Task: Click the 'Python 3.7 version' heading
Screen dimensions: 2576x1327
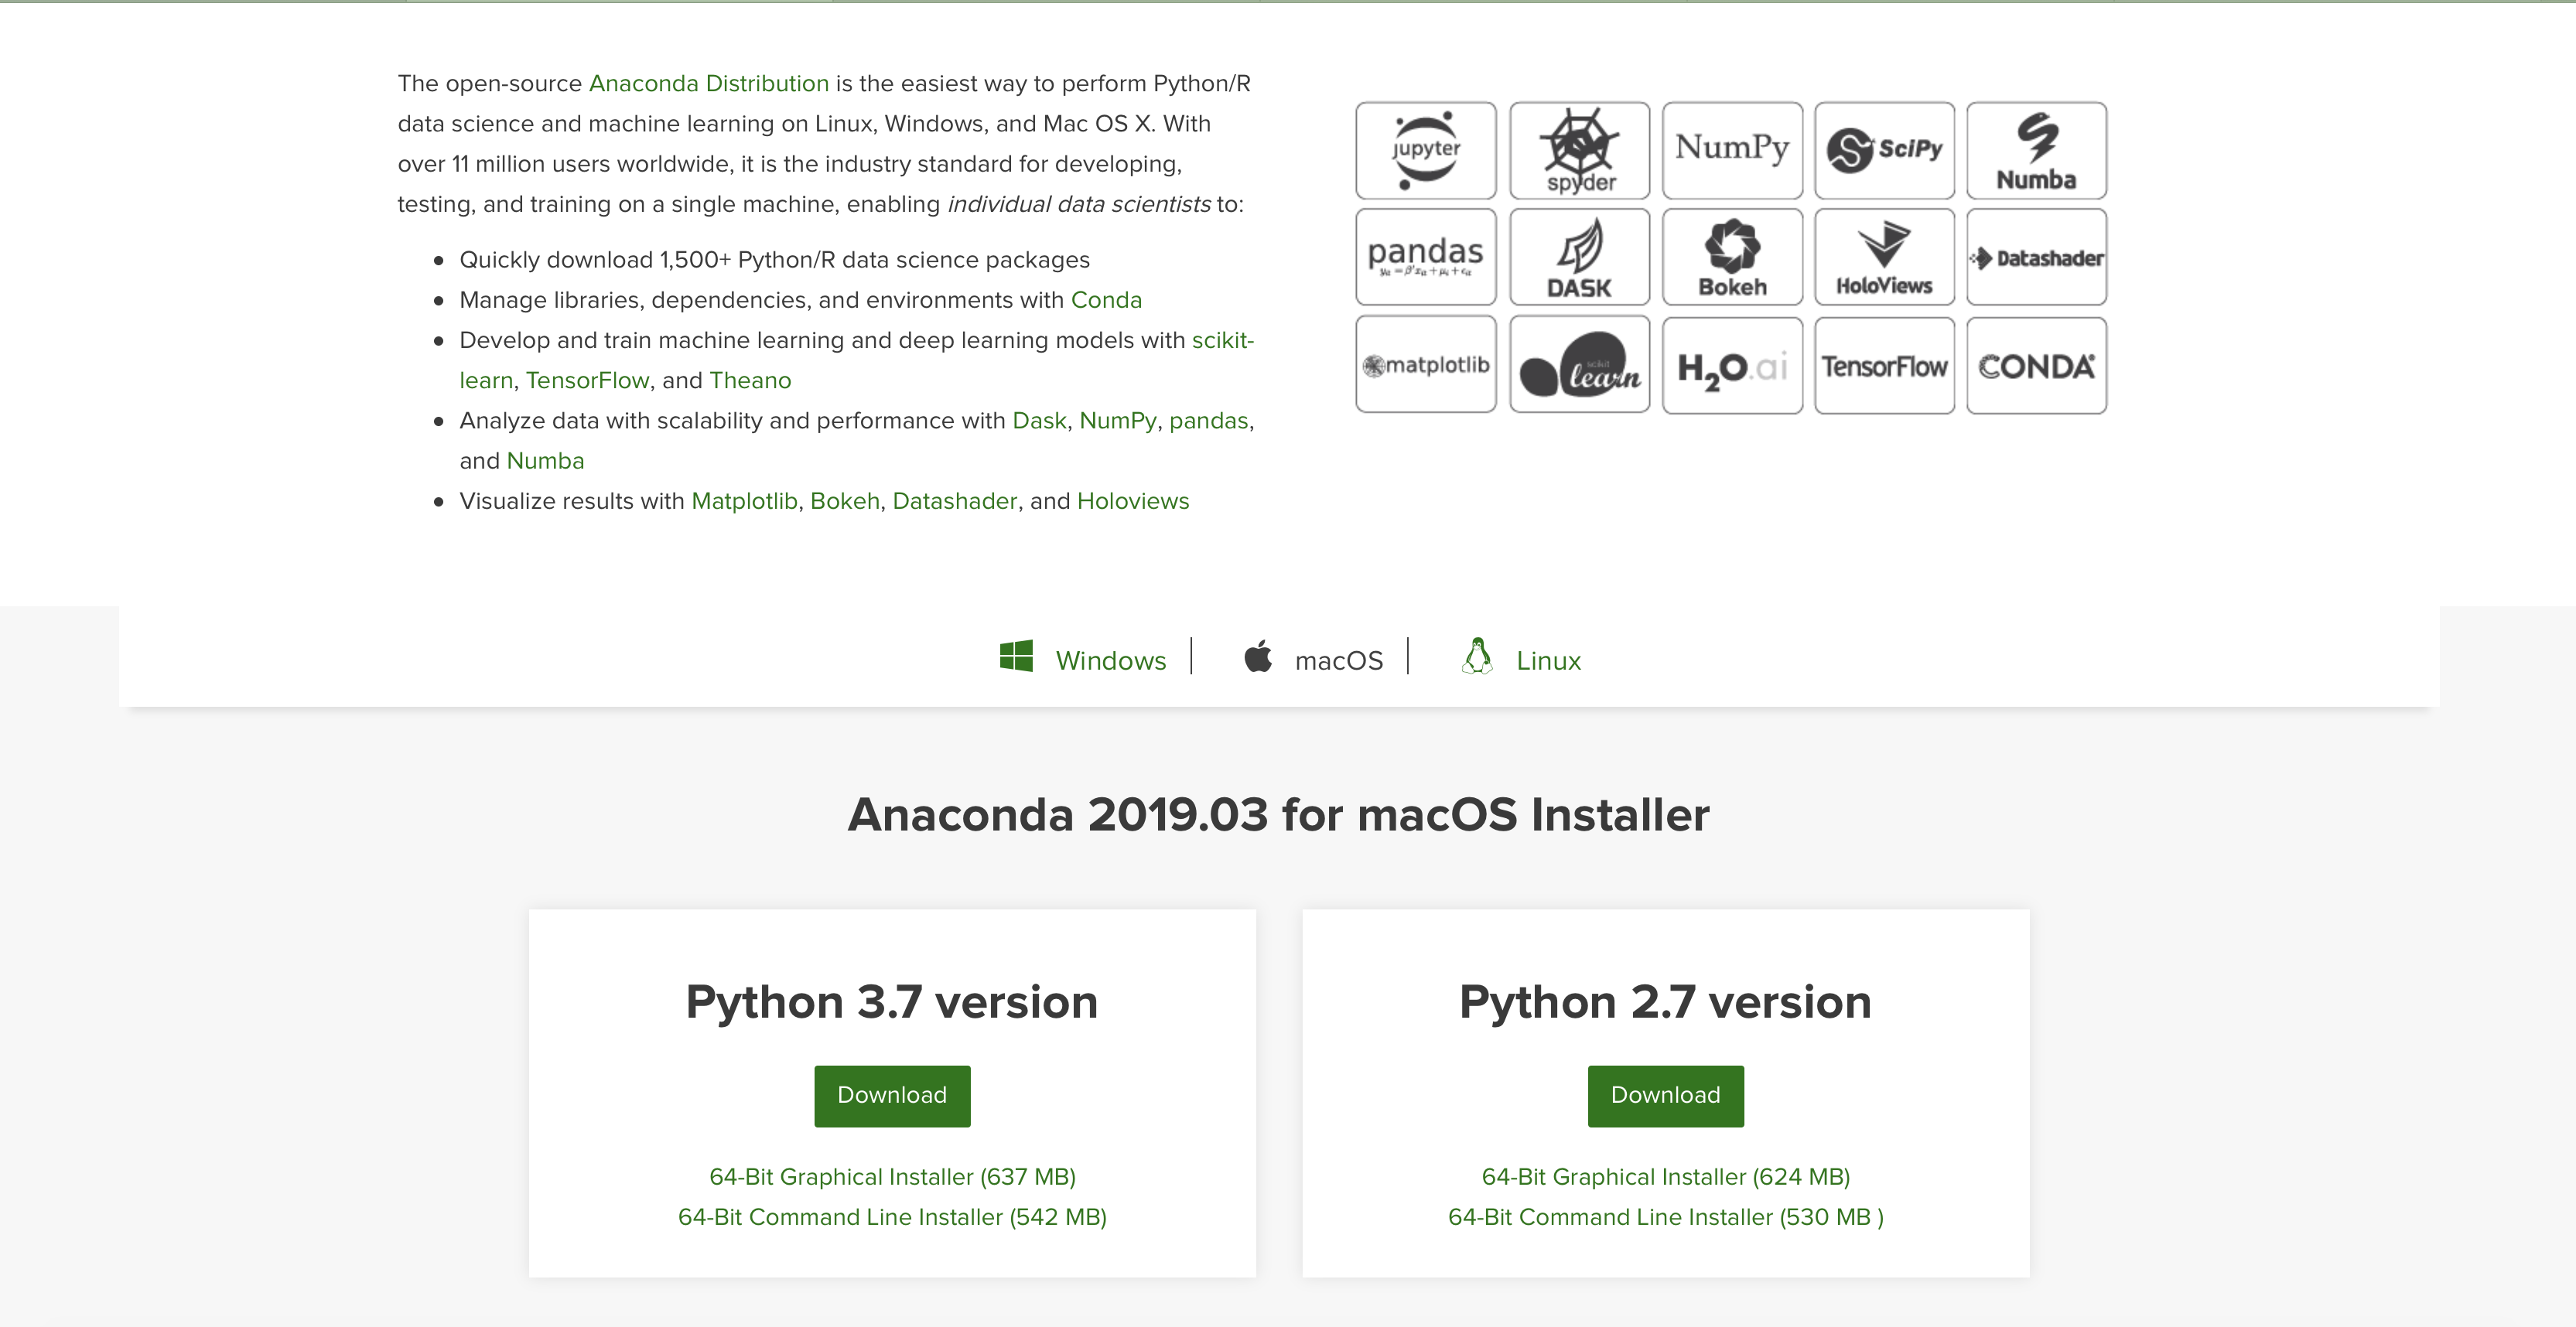Action: (892, 1002)
